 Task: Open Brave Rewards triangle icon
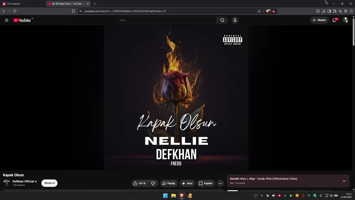(273, 11)
